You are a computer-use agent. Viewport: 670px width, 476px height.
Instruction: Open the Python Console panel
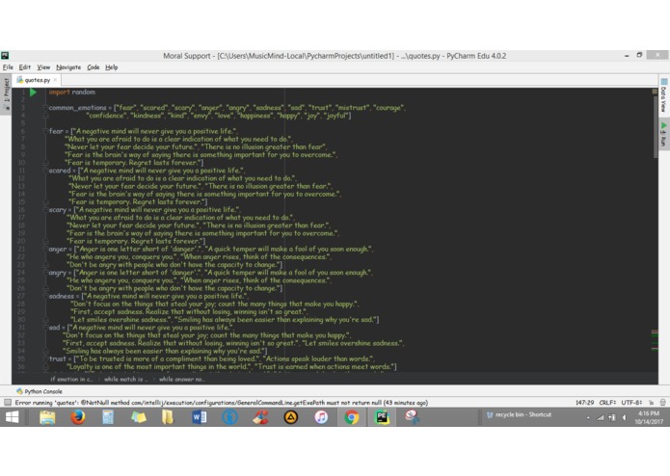pos(40,391)
